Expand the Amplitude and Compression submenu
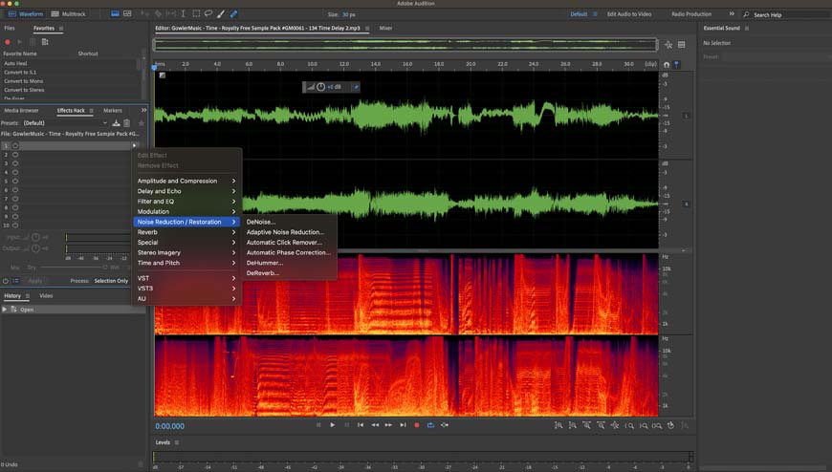Viewport: 832px width, 472px height. click(x=186, y=181)
